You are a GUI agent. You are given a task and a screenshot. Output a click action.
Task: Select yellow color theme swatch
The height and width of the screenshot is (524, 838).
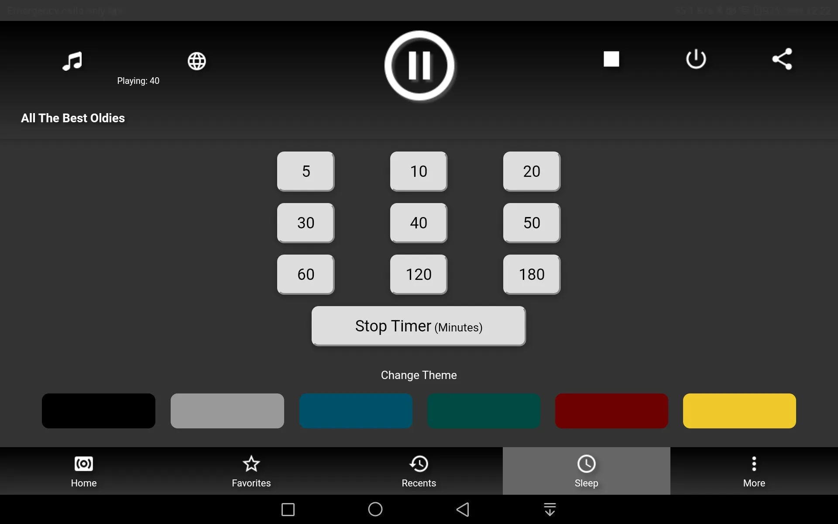click(739, 410)
